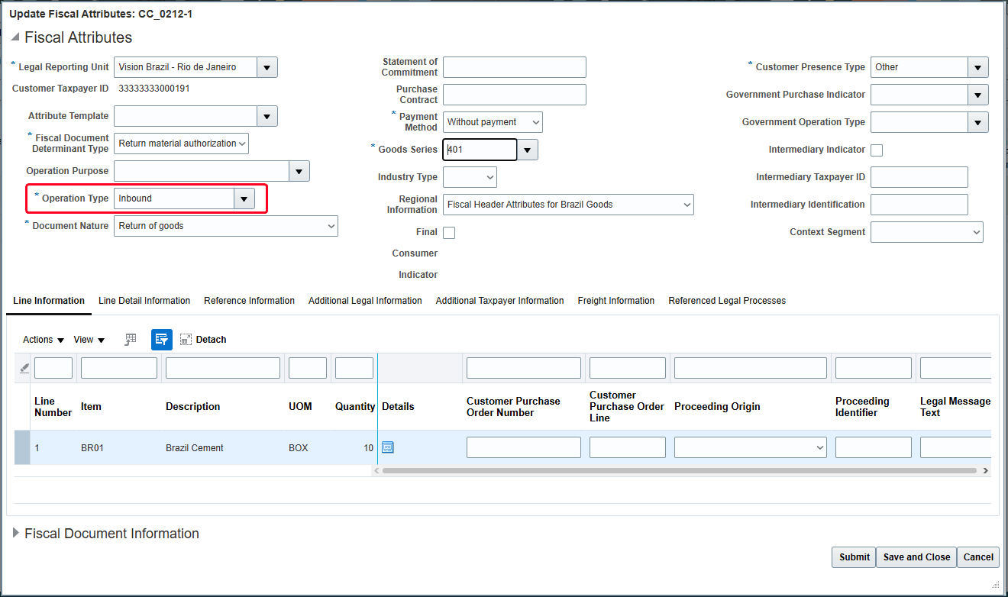The image size is (1008, 597).
Task: Open the Operation Type dropdown showing Inbound
Action: 244,198
